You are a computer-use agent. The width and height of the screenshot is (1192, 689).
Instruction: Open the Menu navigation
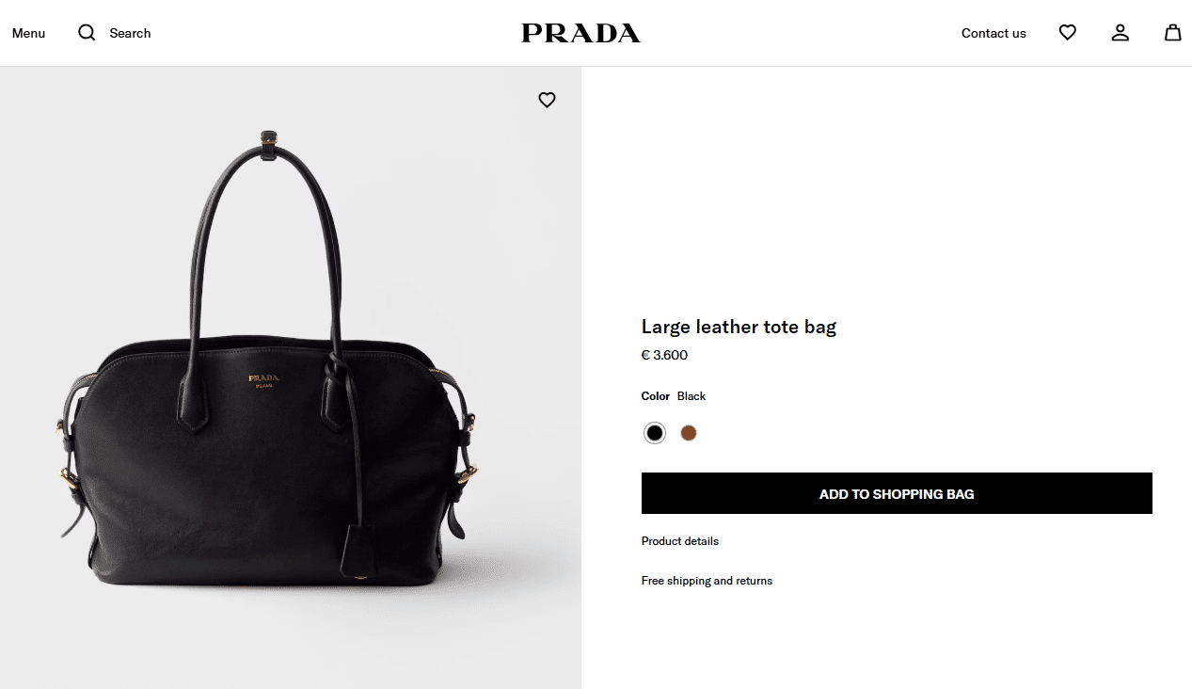28,33
